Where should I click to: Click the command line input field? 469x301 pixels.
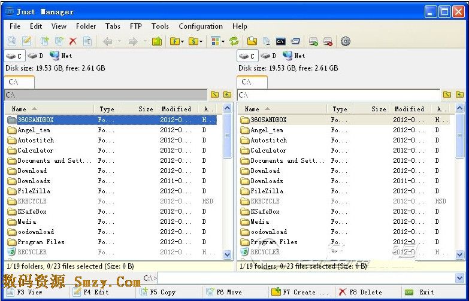click(306, 278)
